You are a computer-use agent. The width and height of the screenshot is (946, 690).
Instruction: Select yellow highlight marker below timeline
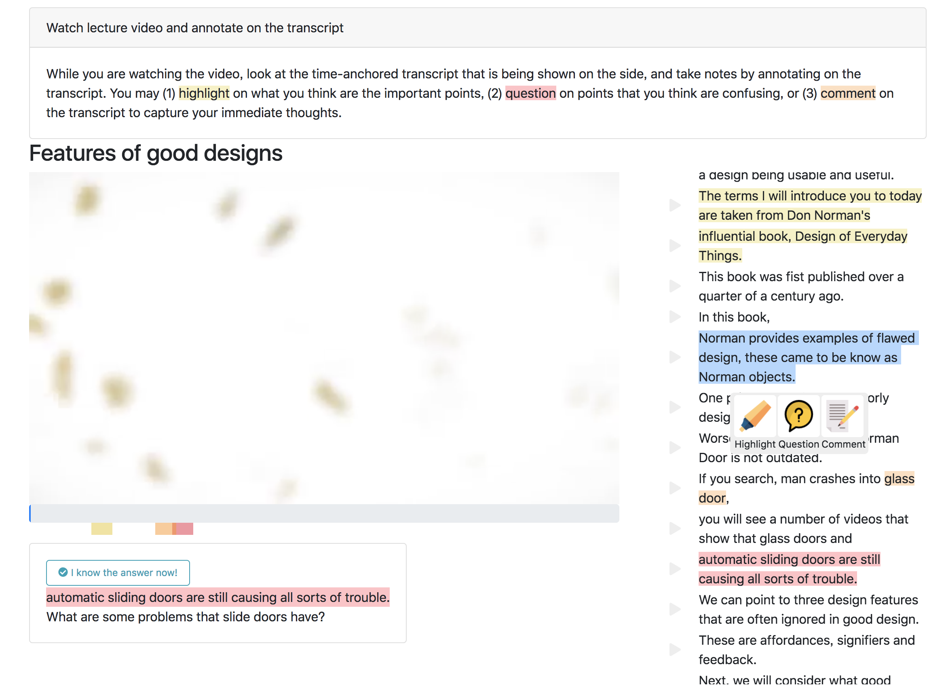(x=101, y=528)
